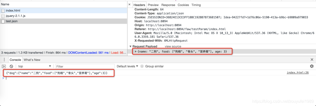Show the console sidebar
316x106 pixels.
coord(4,66)
